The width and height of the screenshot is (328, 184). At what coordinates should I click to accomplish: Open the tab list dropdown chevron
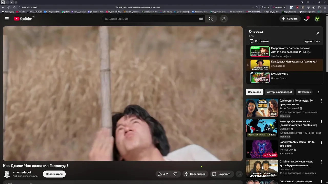point(7,2)
